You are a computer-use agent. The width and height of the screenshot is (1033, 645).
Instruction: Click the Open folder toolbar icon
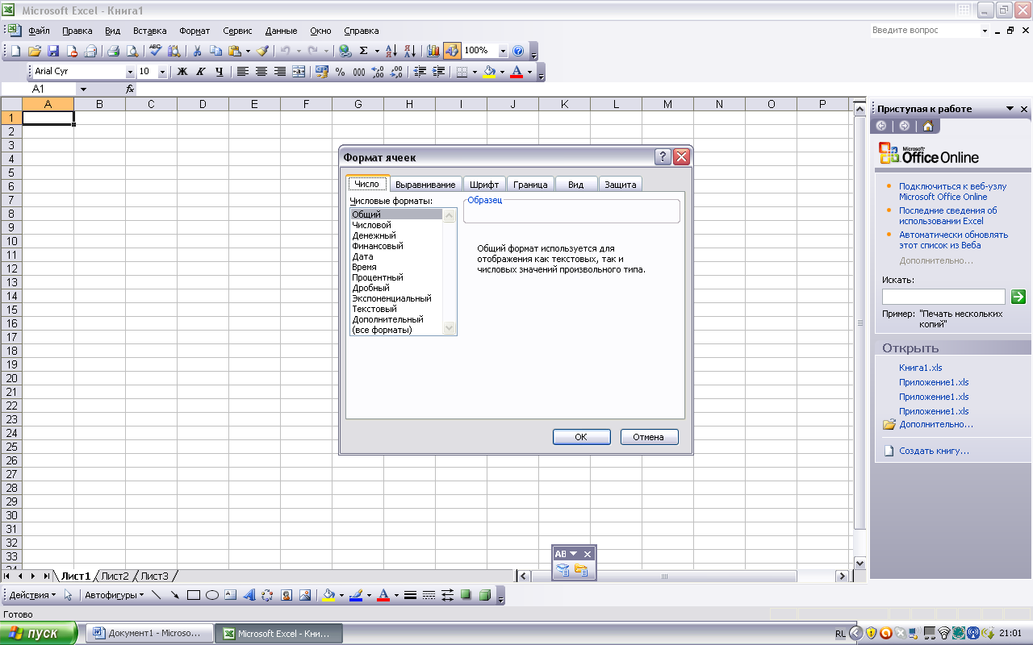(35, 51)
